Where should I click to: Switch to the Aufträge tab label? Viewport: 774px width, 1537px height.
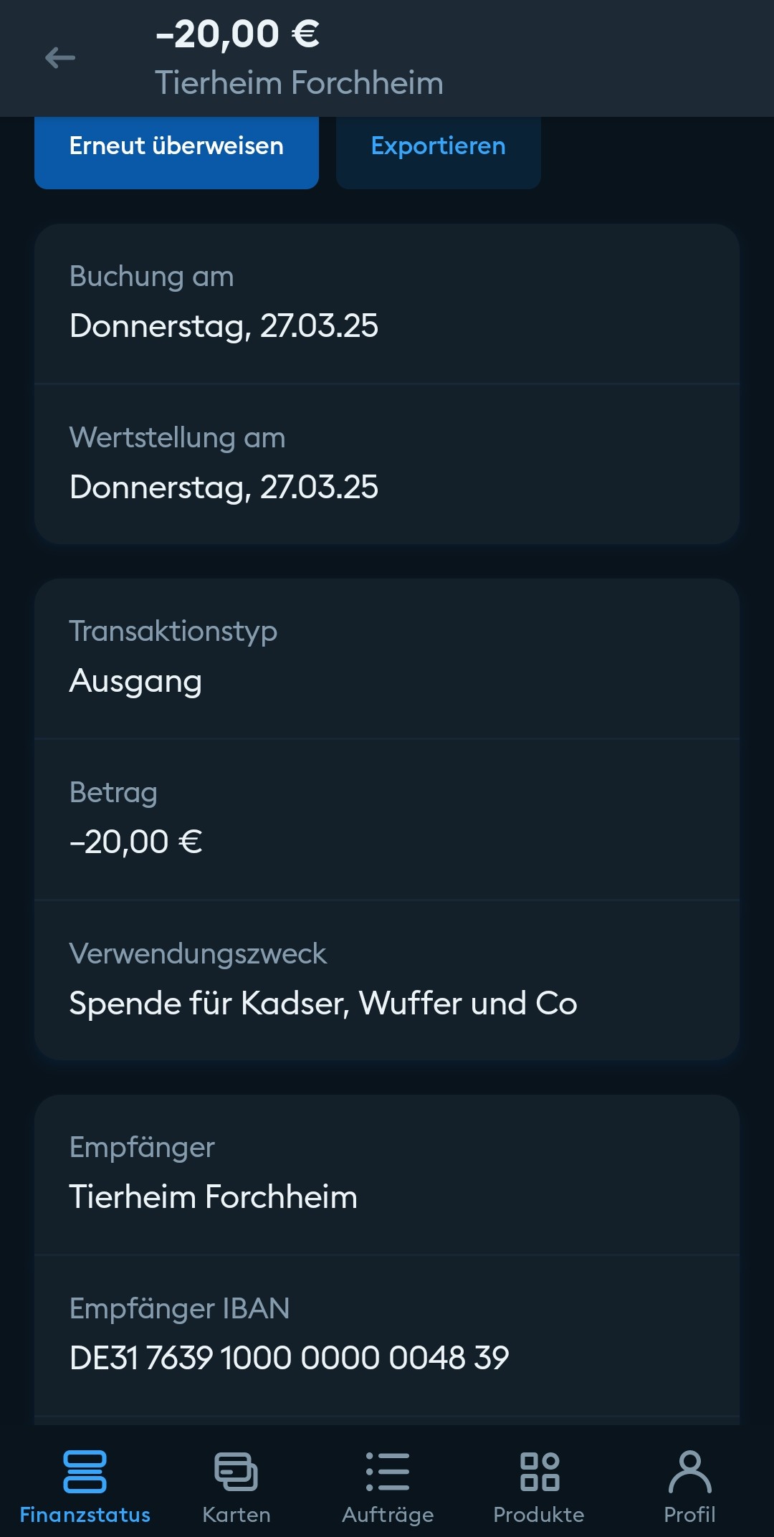tap(388, 1515)
